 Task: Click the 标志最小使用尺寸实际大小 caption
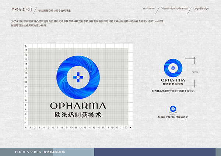click(173, 117)
